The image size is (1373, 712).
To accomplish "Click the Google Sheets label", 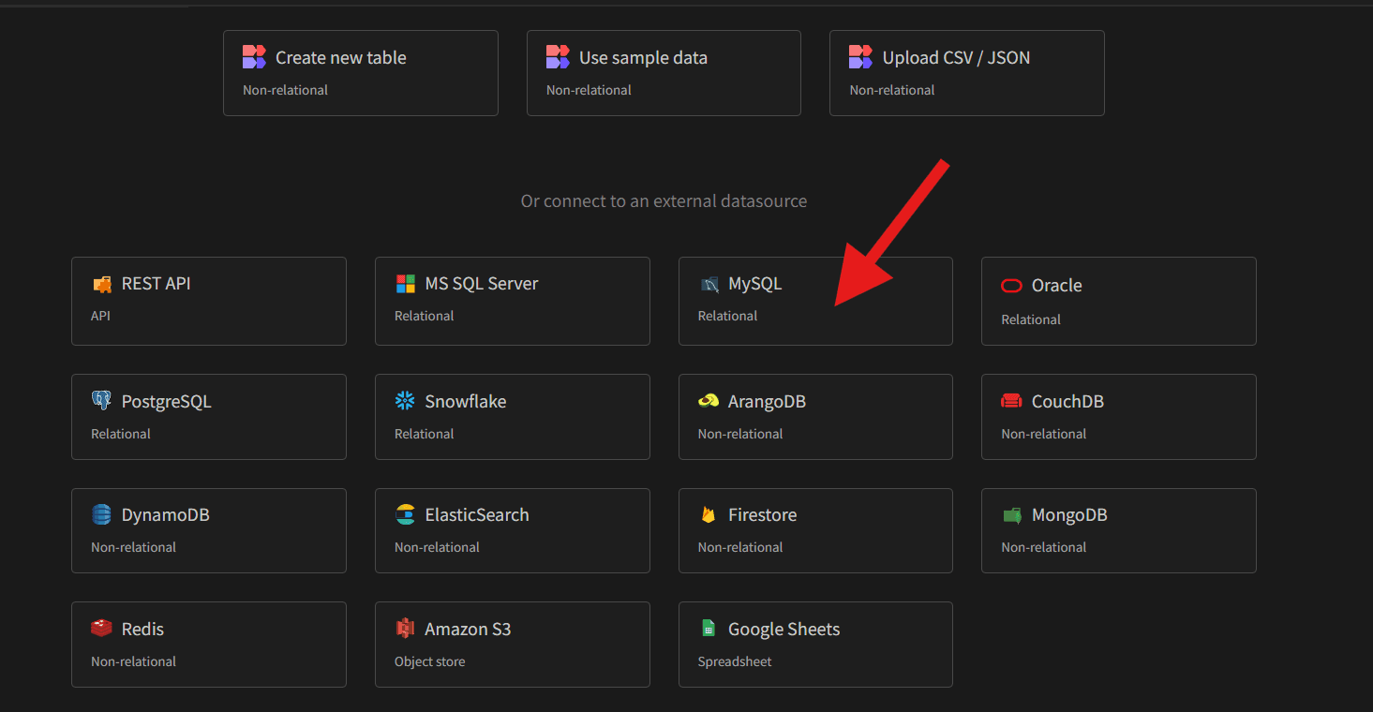I will [x=784, y=630].
